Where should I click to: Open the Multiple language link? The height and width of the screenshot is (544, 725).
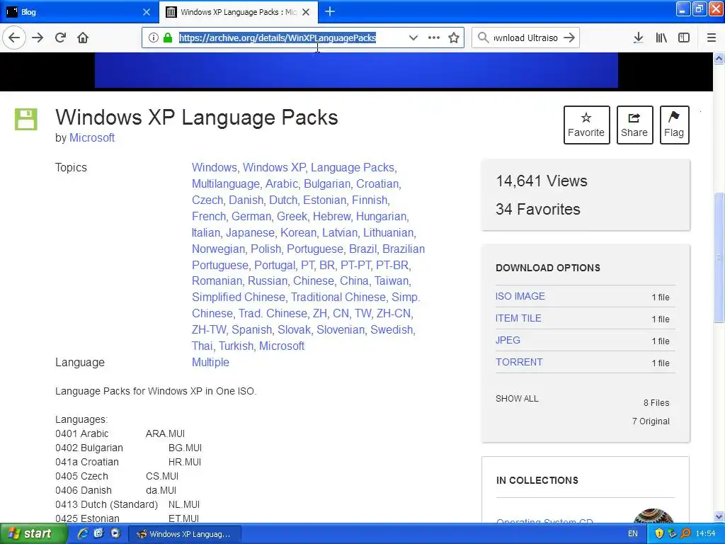[210, 362]
